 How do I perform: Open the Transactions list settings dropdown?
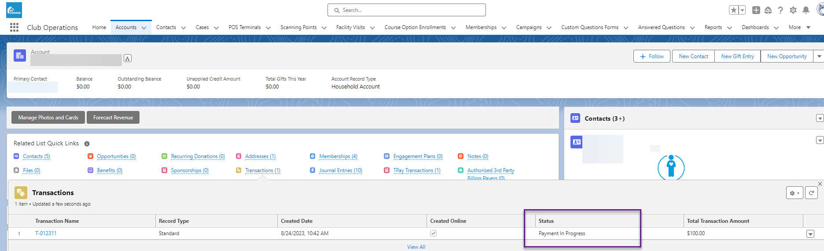click(795, 193)
